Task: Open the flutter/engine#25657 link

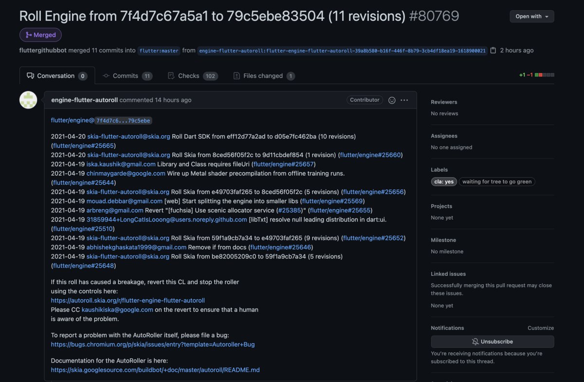Action: [284, 164]
